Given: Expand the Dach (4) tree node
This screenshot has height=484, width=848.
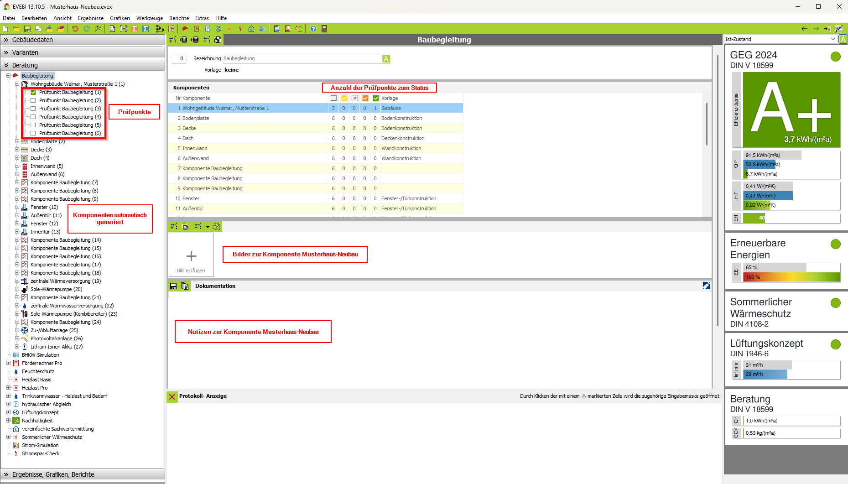Looking at the screenshot, I should [x=17, y=158].
